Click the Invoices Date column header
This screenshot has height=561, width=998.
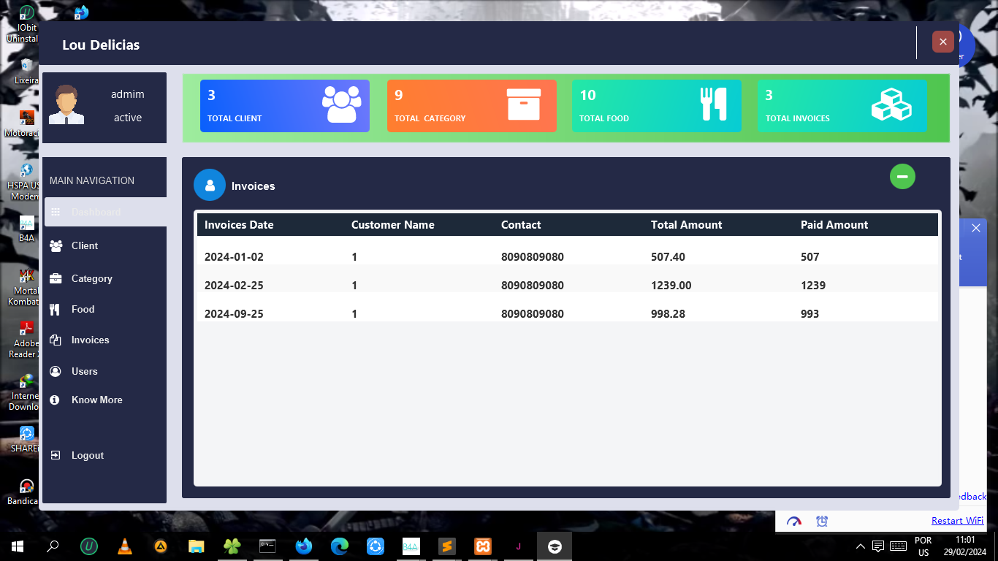pos(239,225)
